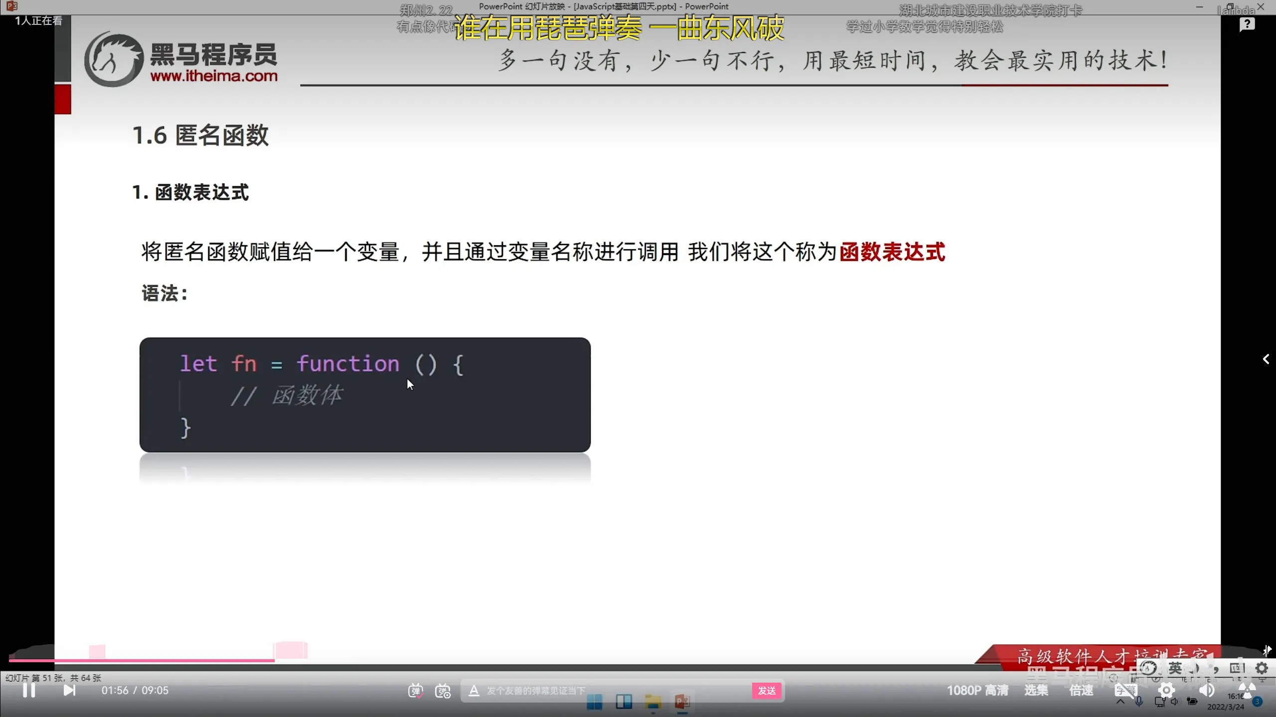This screenshot has height=717, width=1276.
Task: Click the 英 input method indicator
Action: pos(1175,668)
